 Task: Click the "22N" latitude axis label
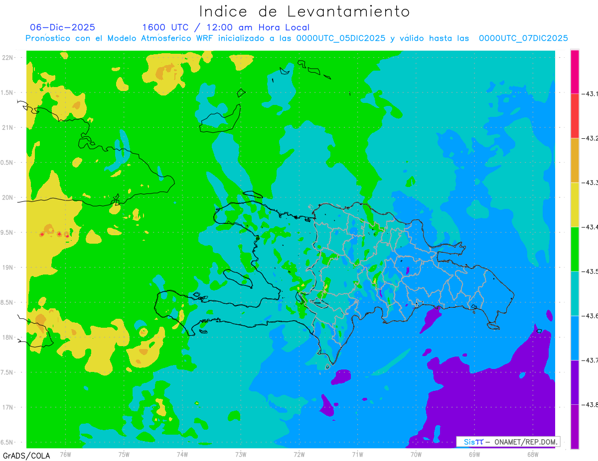(8, 58)
